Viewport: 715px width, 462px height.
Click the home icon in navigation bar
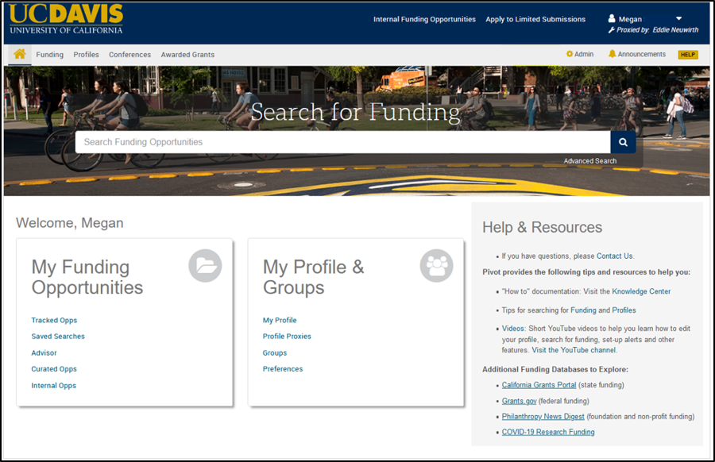coord(20,55)
